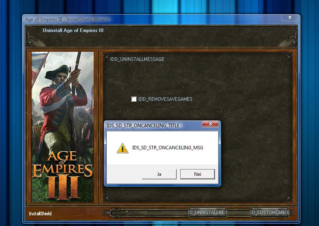Viewport: 319px width, 226px height.
Task: Click the wizard window title bar text
Action: point(66,19)
